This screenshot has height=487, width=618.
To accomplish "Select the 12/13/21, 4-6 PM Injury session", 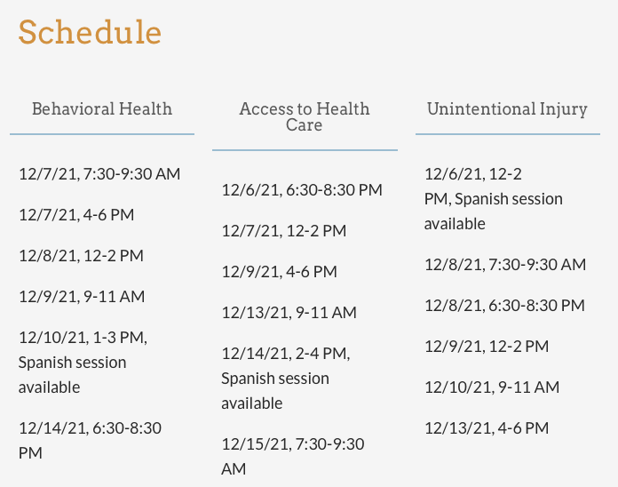I will pyautogui.click(x=486, y=428).
